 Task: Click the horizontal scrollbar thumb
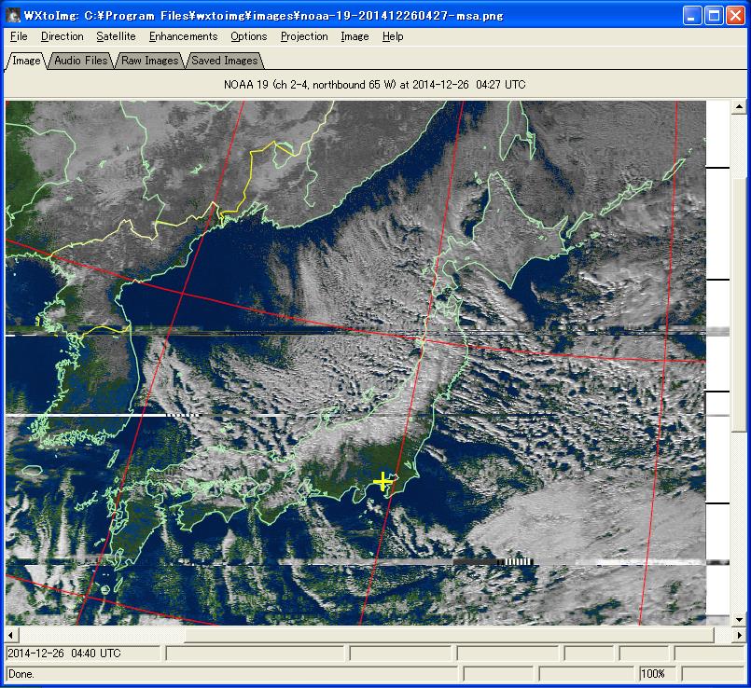click(x=450, y=636)
